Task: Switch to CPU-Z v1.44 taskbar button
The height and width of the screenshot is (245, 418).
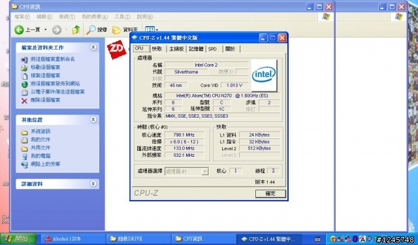Action: 270,239
